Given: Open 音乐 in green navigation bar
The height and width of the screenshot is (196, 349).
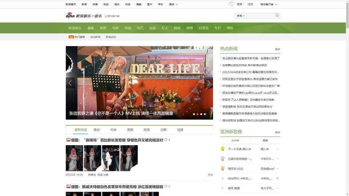Looking at the screenshot, I should coord(91,28).
